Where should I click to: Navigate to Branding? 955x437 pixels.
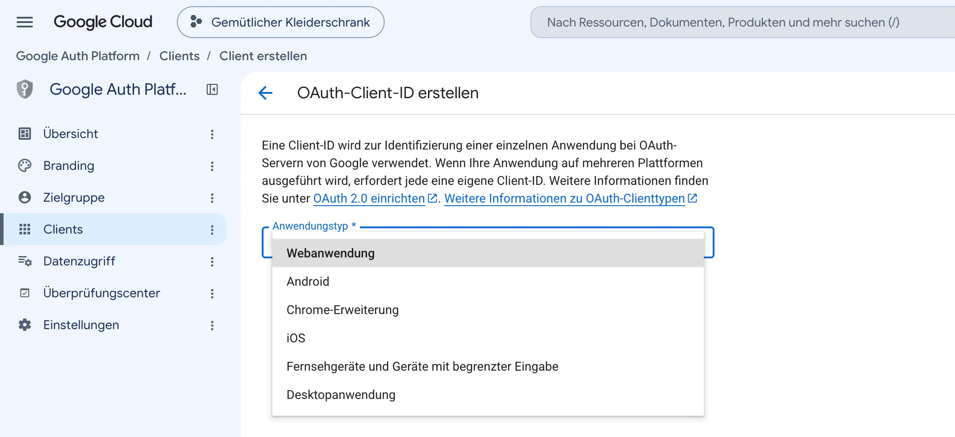(x=69, y=165)
